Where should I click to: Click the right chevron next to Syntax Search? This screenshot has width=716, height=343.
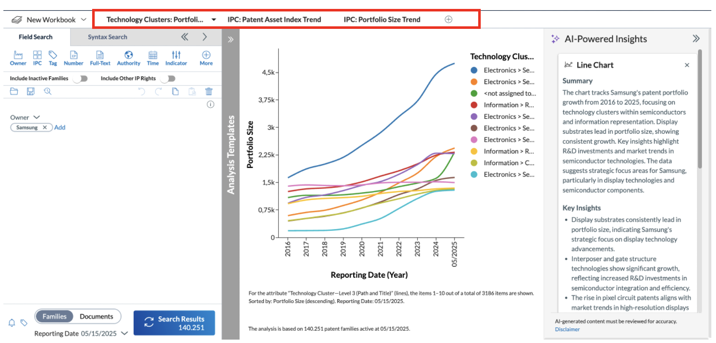click(x=205, y=37)
